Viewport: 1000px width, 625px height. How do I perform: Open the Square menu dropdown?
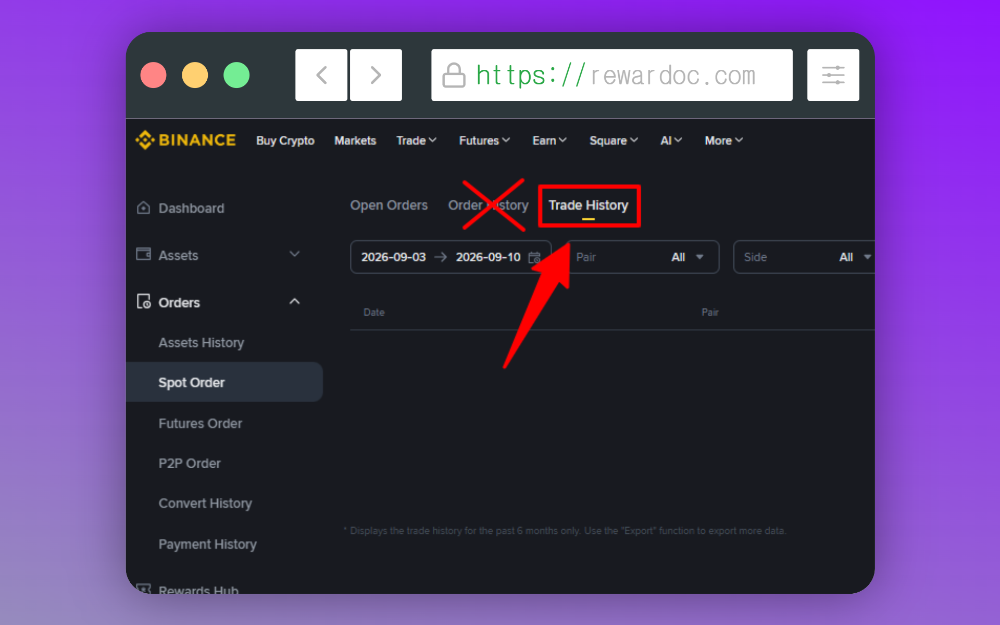click(x=614, y=141)
